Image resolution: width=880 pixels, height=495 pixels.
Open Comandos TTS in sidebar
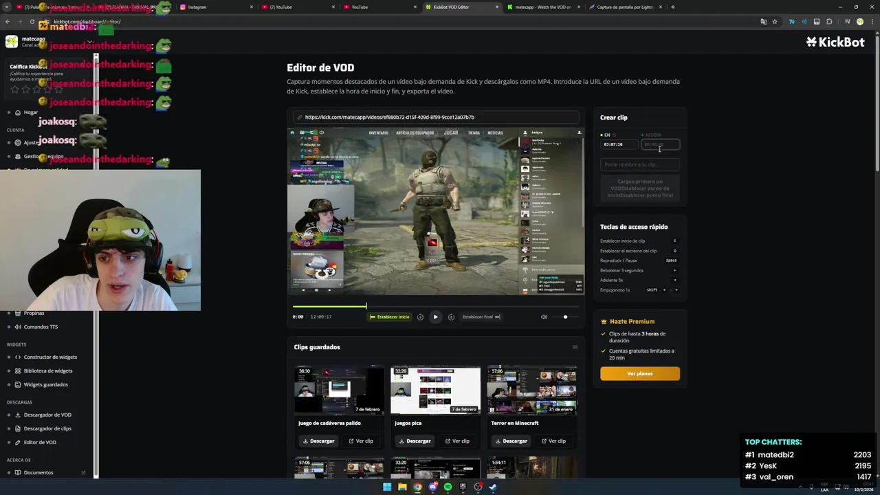click(x=41, y=327)
